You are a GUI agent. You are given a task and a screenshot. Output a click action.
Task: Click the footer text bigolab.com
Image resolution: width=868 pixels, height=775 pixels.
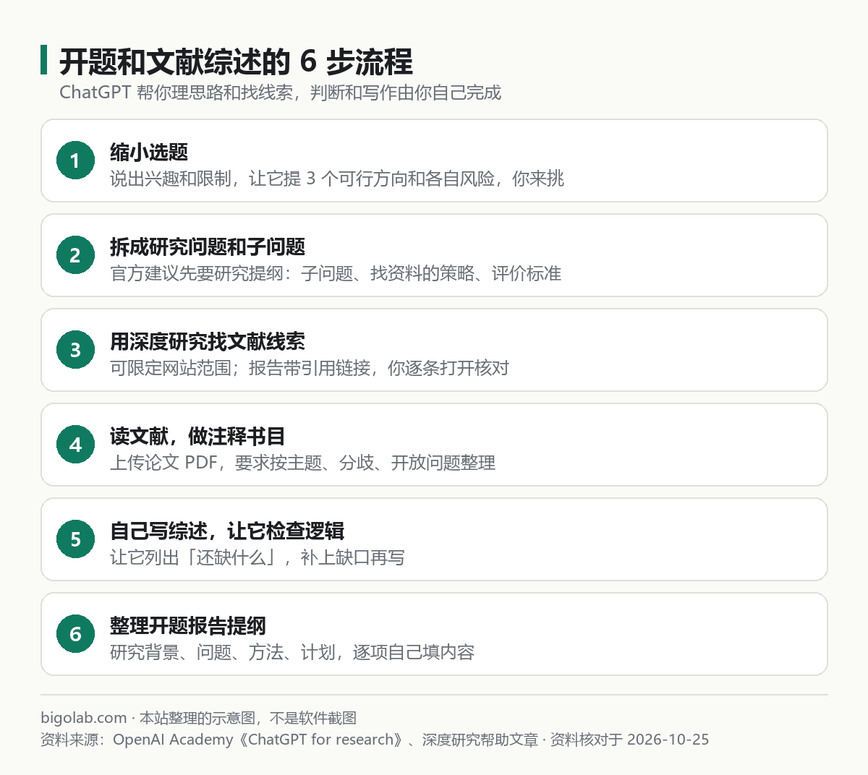pyautogui.click(x=84, y=718)
